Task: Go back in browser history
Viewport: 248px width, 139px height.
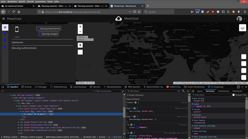Action: [x=3, y=12]
